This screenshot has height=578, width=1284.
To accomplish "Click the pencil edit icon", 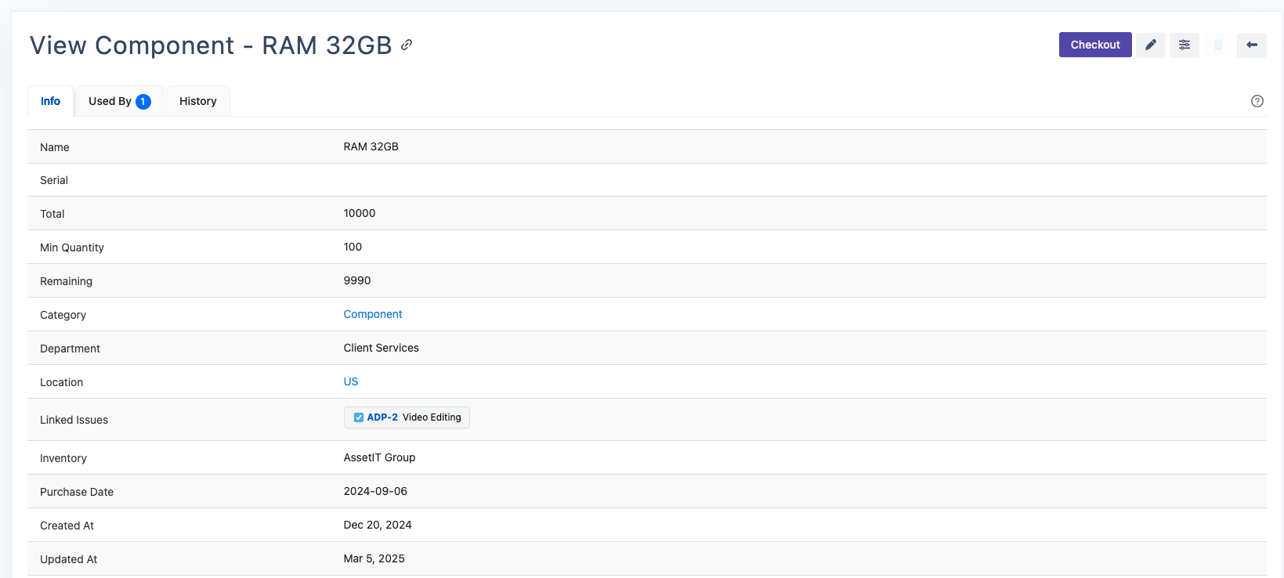I will (1150, 45).
